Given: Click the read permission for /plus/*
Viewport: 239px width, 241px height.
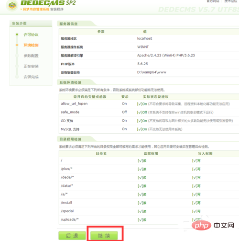Looking at the screenshot, I should point(142,169).
